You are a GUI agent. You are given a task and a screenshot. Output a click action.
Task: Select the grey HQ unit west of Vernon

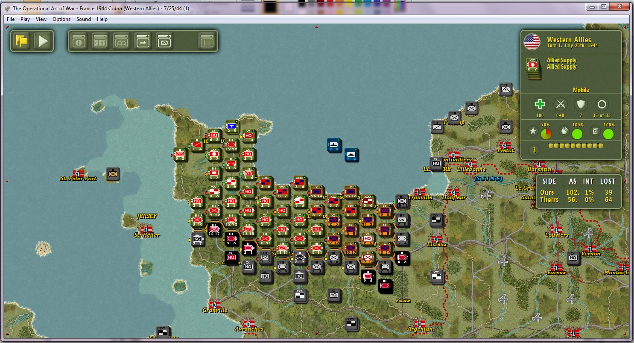point(573,258)
